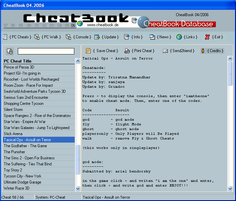Select year 98 in the year bar
Viewport: 236px width, 201px height.
pyautogui.click(x=13, y=26)
